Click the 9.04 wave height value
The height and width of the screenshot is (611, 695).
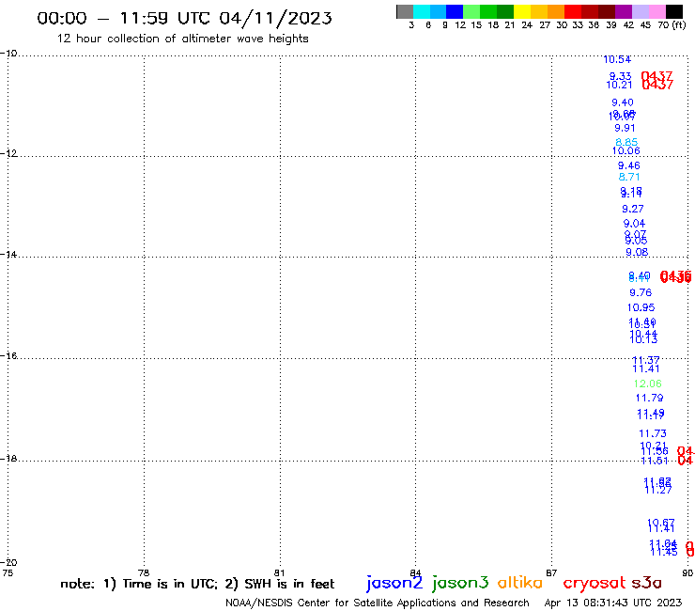(x=634, y=223)
